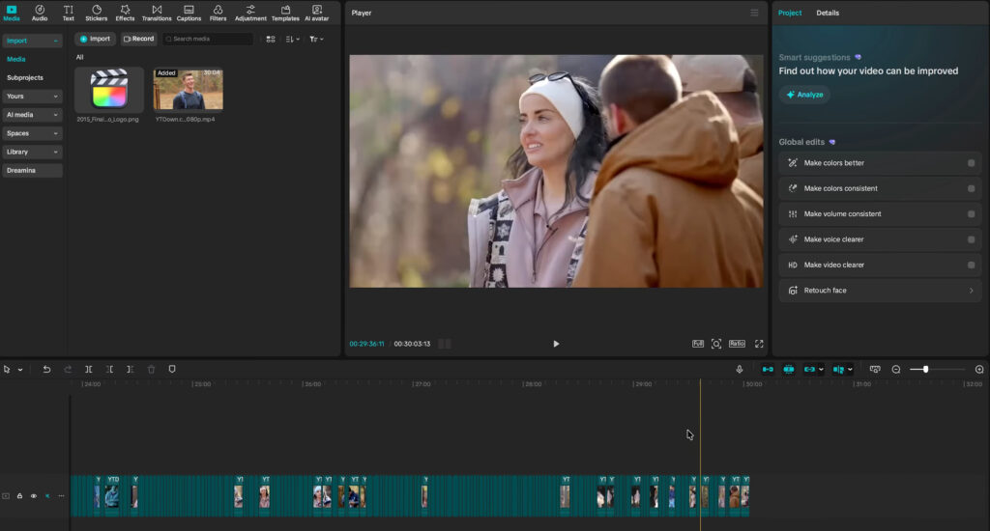Click the undo arrow in timeline toolbar
This screenshot has width=990, height=531.
[46, 370]
